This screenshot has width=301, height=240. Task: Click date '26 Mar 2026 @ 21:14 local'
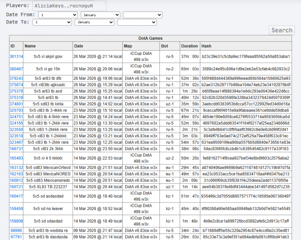(x=97, y=56)
